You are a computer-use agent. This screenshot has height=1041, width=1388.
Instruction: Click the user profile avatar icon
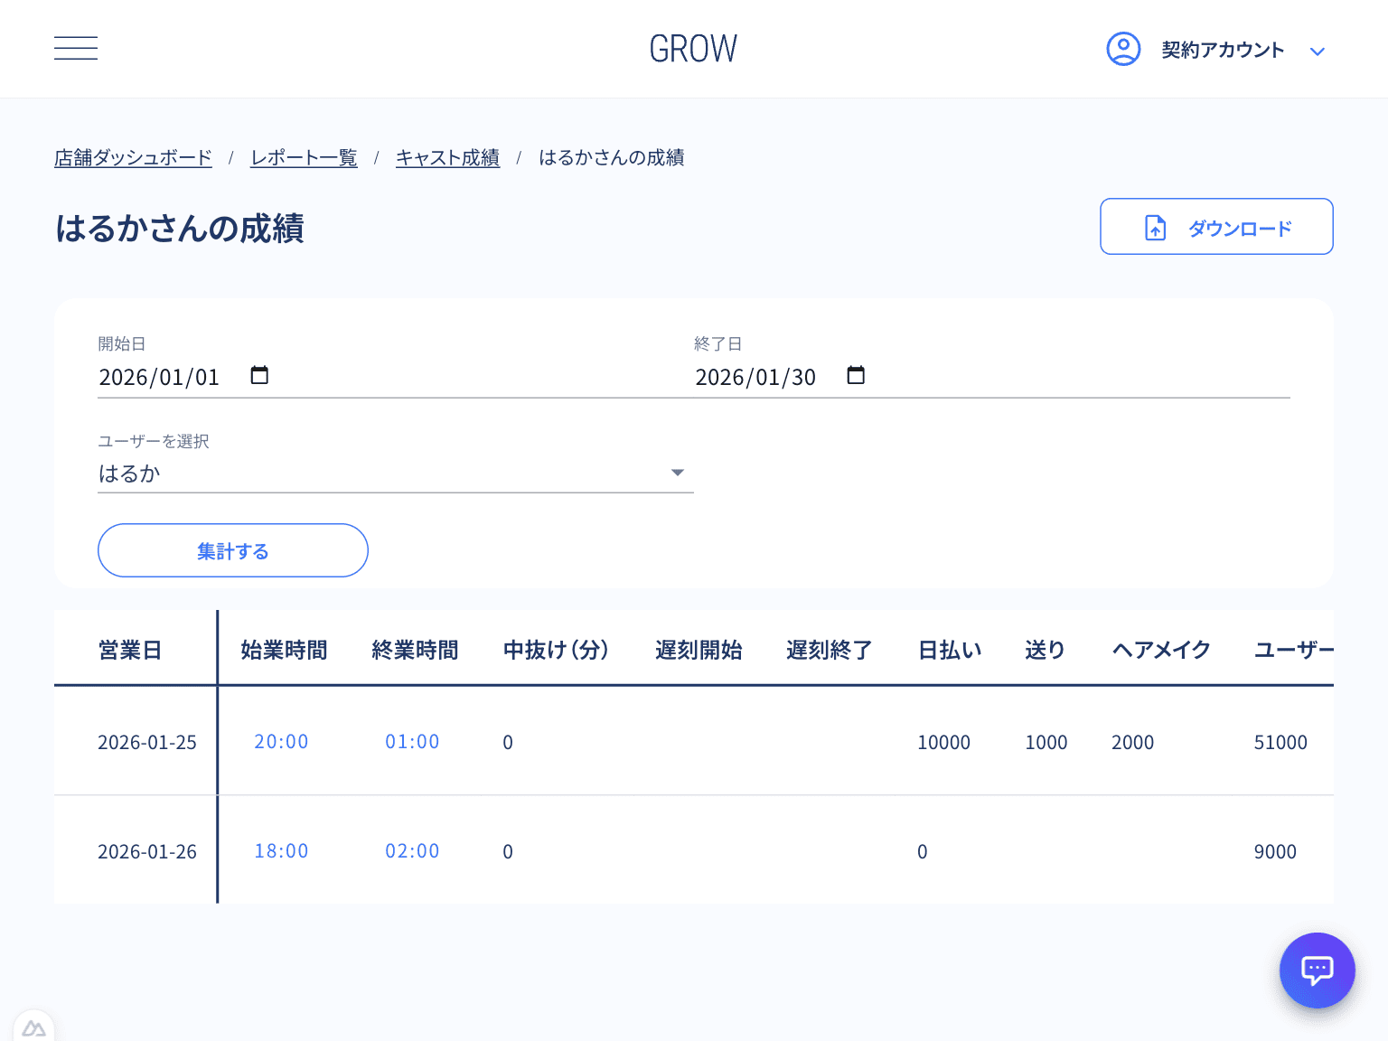[1123, 49]
